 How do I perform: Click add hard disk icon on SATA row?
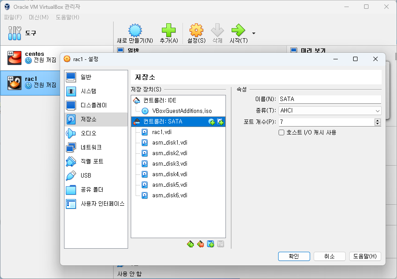pos(220,122)
